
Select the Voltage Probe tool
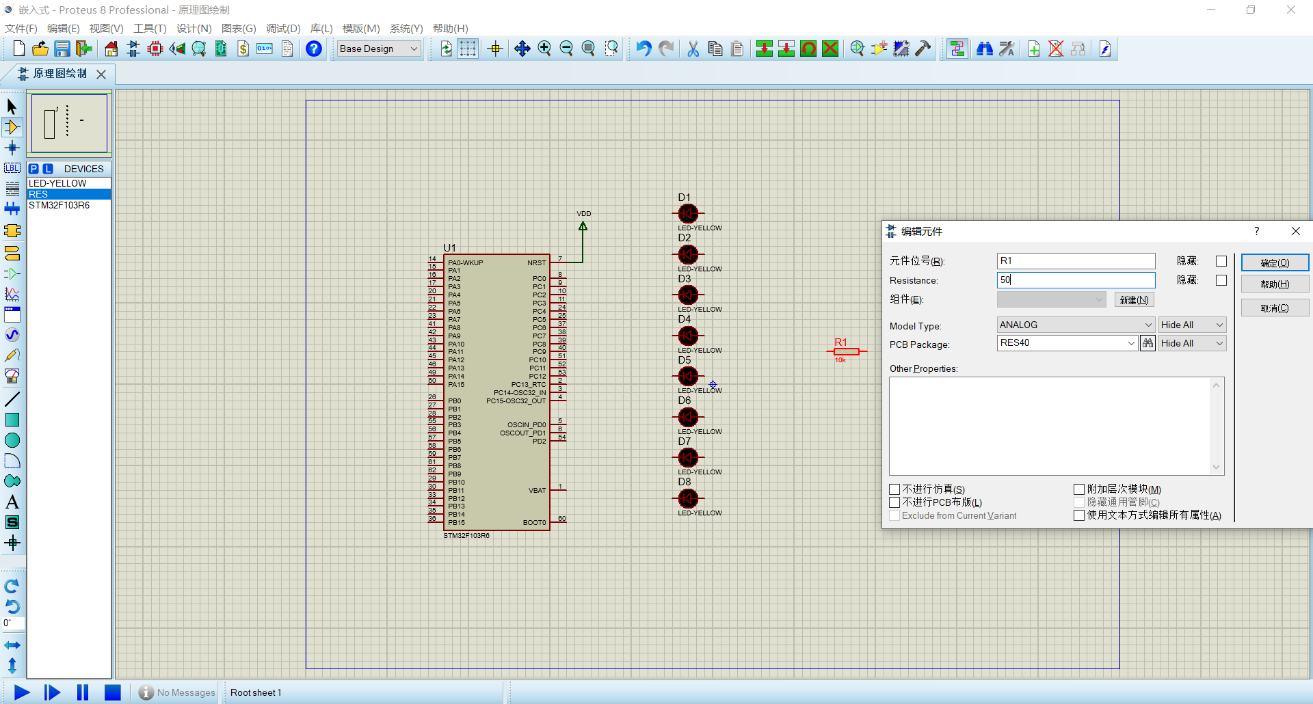[12, 355]
